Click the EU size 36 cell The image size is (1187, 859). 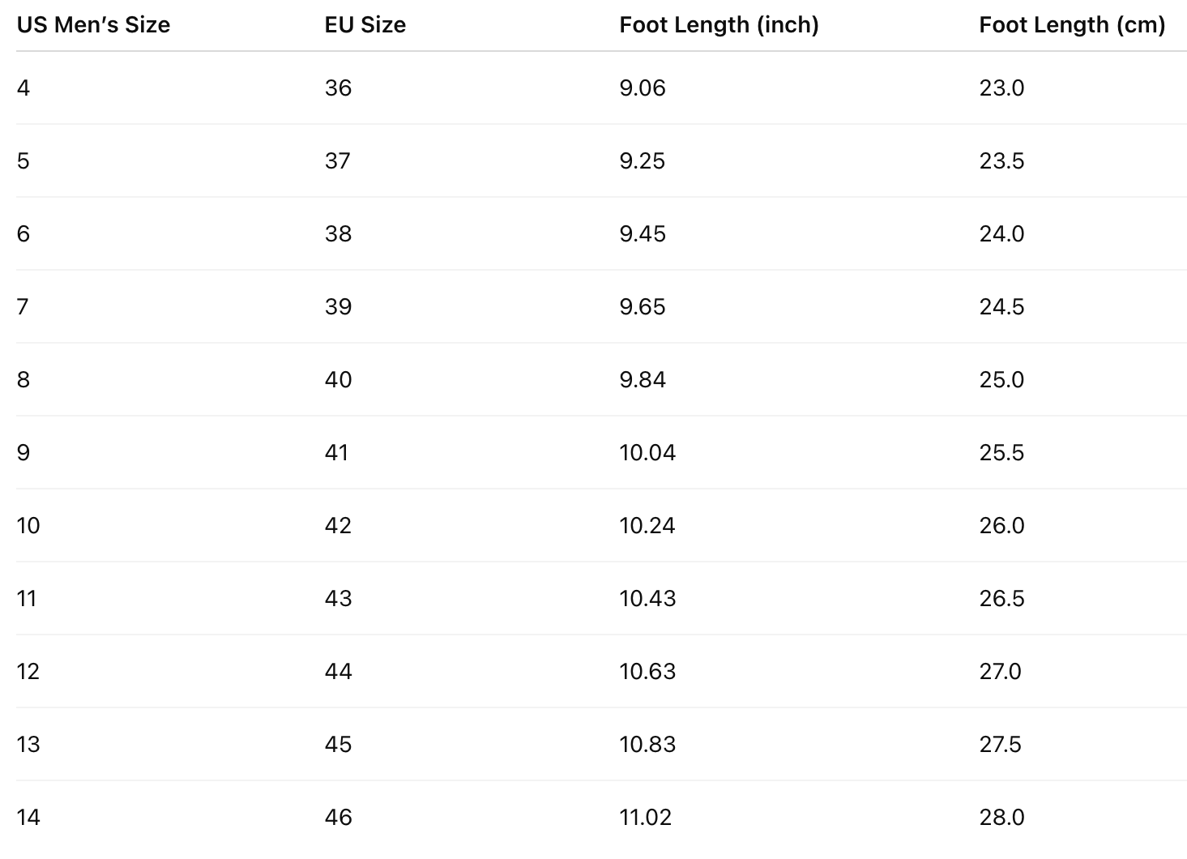[x=338, y=88]
